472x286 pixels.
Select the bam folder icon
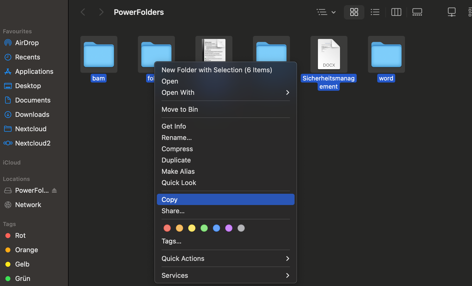[99, 54]
